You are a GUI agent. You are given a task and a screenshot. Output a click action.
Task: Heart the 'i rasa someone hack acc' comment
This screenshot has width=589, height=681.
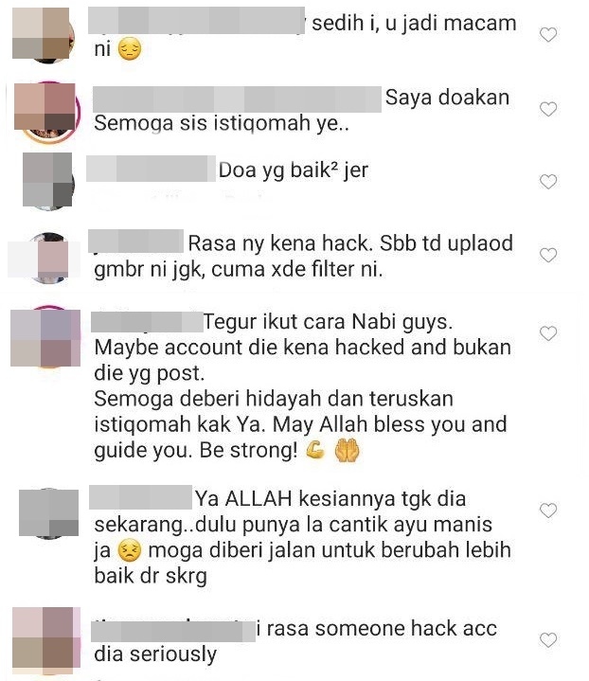(x=548, y=639)
